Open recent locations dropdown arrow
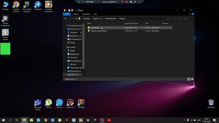 tap(73, 18)
